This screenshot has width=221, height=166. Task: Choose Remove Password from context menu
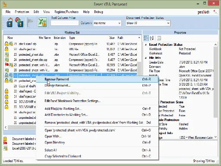tap(97, 79)
